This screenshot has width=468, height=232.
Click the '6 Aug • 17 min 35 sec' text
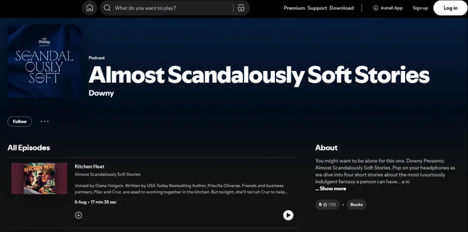click(96, 203)
